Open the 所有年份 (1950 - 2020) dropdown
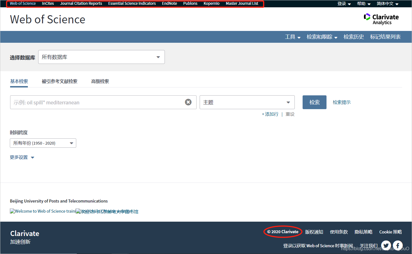The height and width of the screenshot is (254, 412). (43, 143)
